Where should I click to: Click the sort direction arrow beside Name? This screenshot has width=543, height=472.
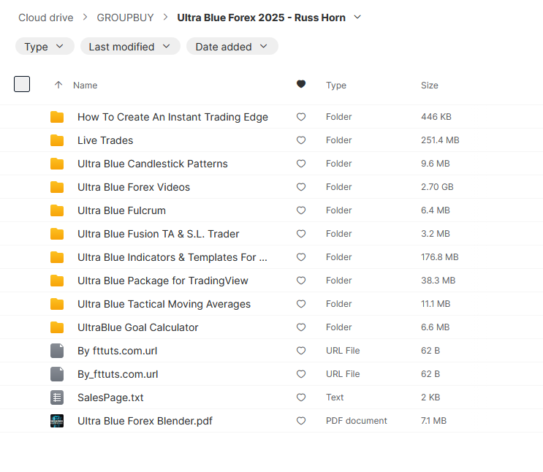(58, 85)
